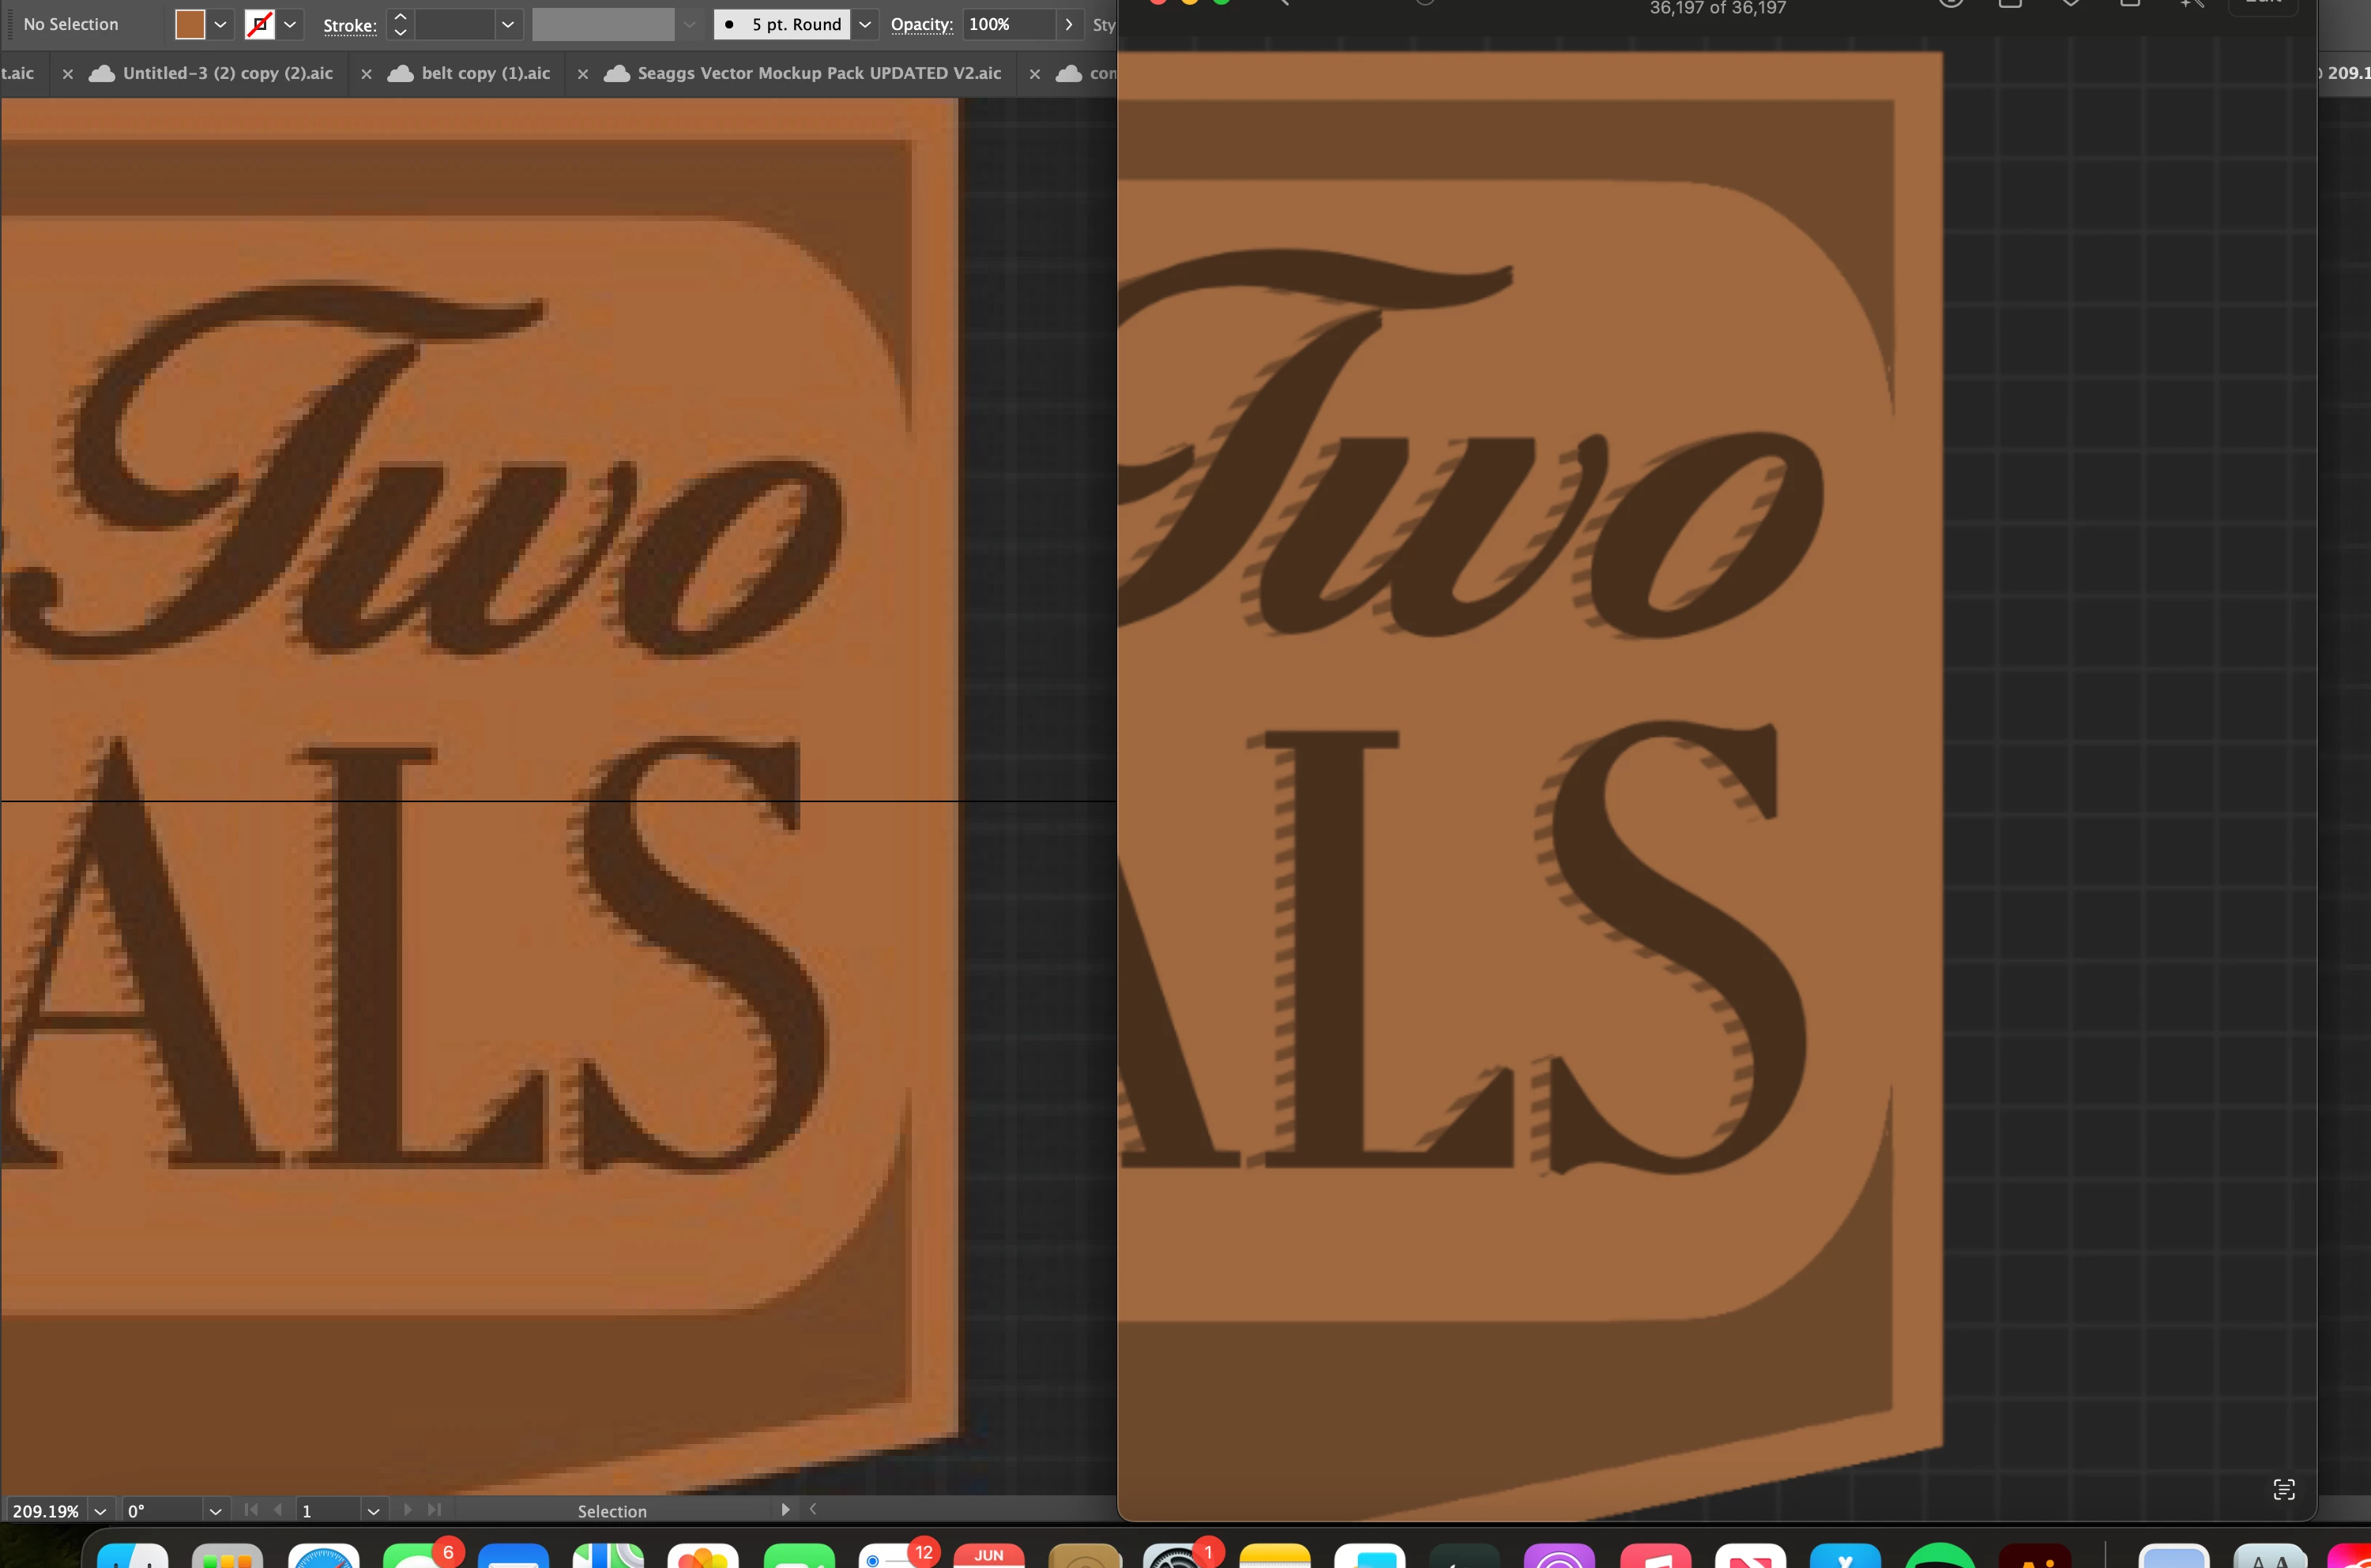Click the stroke weight stepper arrows
2371x1568 pixels.
[400, 24]
